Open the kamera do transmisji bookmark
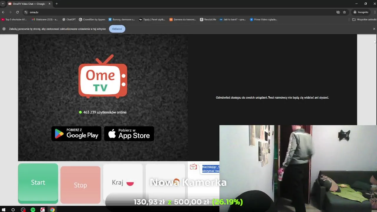 pos(183,19)
